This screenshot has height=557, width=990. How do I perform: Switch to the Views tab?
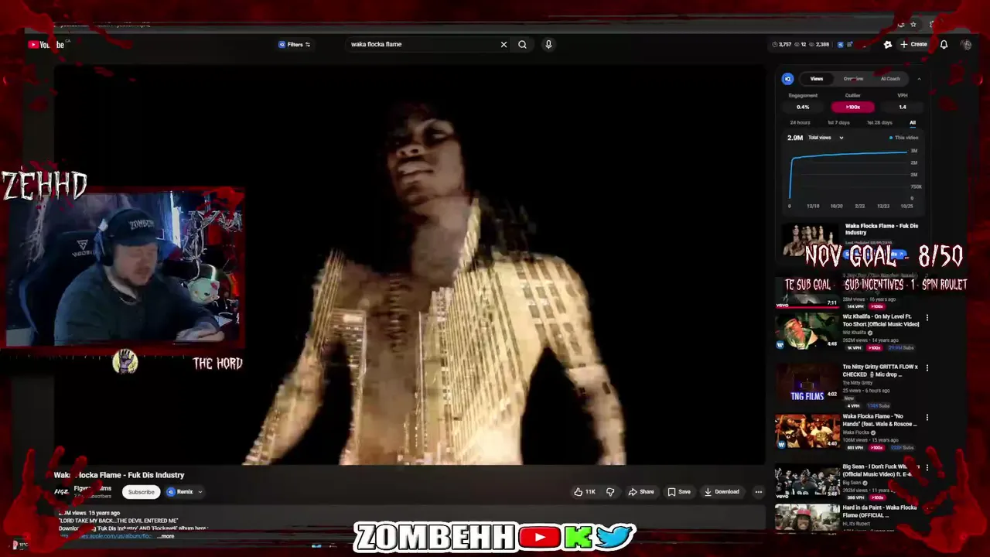click(817, 78)
